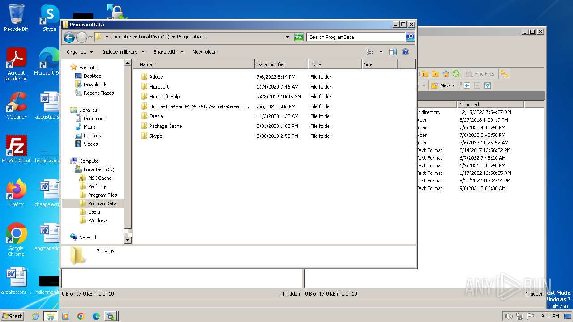The height and width of the screenshot is (322, 573).
Task: Select the Adobe folder
Action: (x=156, y=77)
